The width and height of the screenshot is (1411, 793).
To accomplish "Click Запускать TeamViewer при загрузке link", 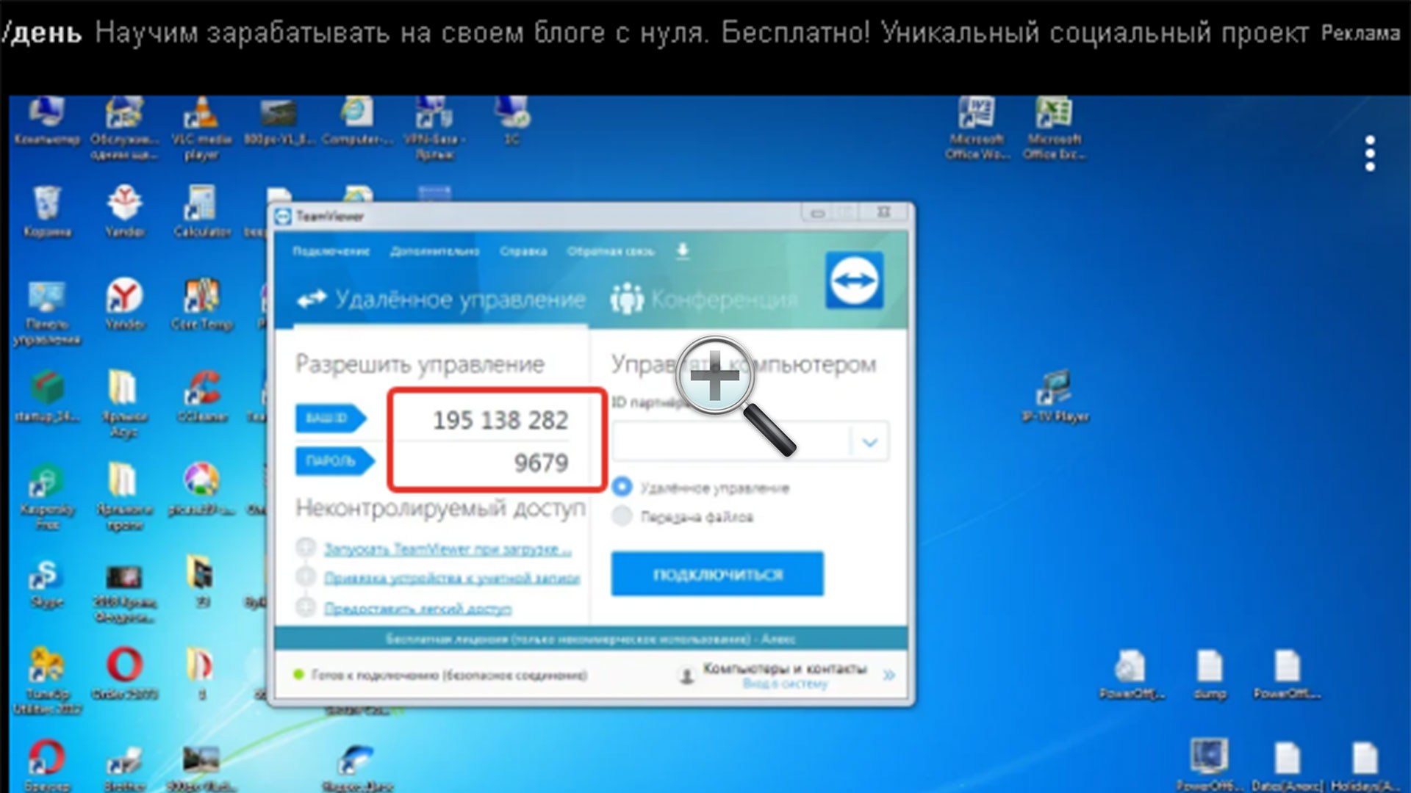I will coord(447,549).
